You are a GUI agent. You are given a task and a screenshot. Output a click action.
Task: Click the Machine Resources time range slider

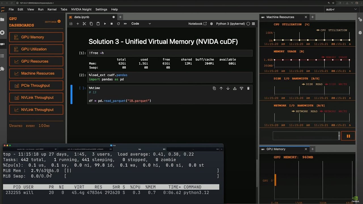pyautogui.click(x=306, y=136)
